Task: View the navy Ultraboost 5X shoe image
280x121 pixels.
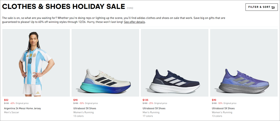Action: (x=175, y=63)
